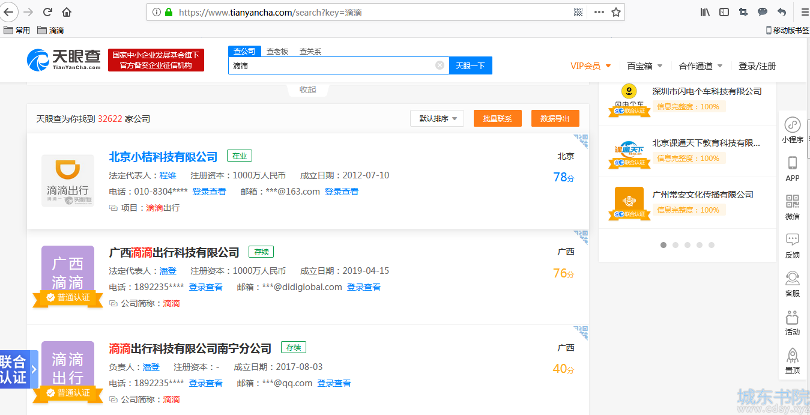Open the browser home page icon
This screenshot has width=810, height=415.
(67, 12)
